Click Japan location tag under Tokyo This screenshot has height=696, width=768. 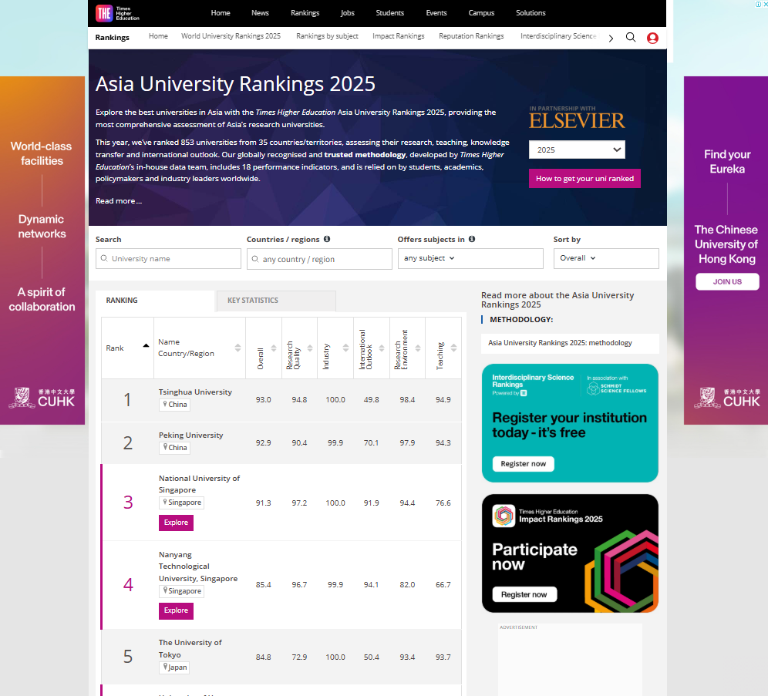173,667
